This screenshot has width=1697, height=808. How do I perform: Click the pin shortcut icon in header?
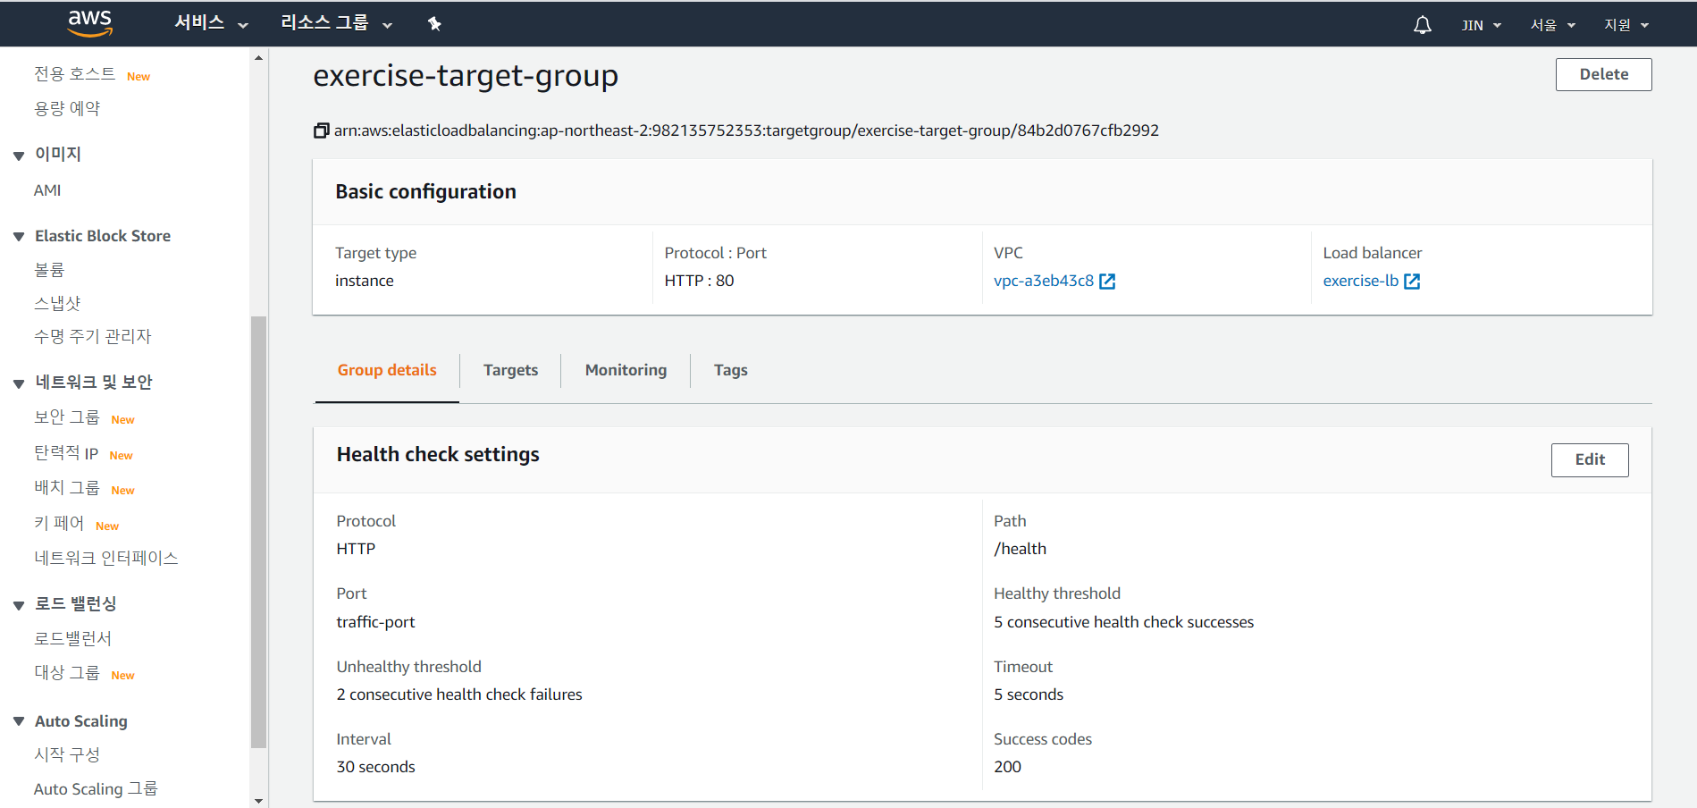coord(434,24)
